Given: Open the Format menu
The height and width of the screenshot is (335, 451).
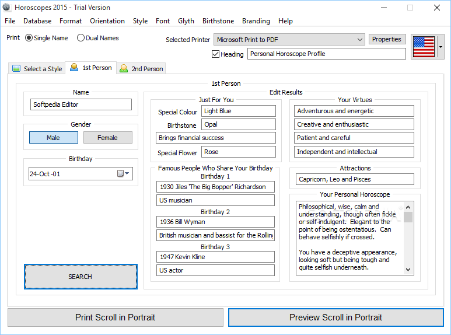Looking at the screenshot, I should [71, 21].
